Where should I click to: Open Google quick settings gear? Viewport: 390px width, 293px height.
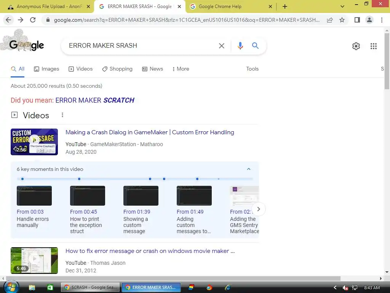pyautogui.click(x=356, y=46)
